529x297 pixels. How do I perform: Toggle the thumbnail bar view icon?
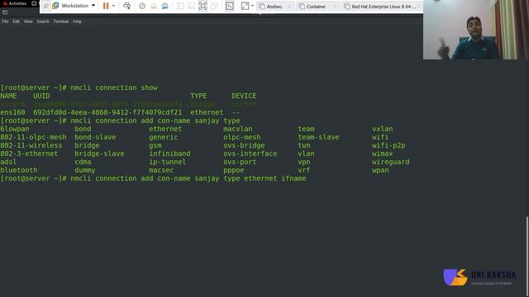tap(191, 6)
